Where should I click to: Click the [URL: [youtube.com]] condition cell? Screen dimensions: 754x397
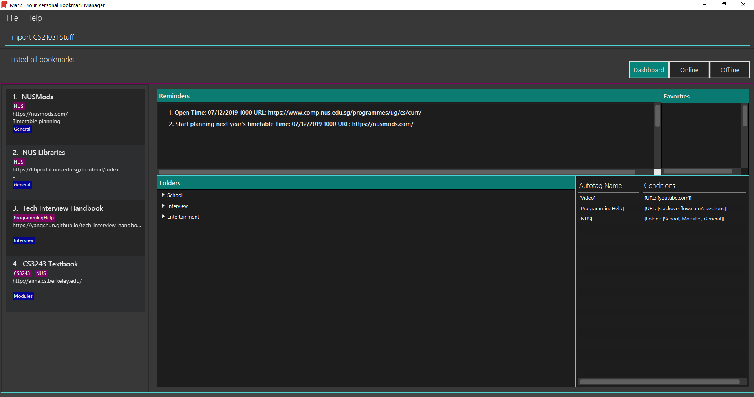point(668,198)
